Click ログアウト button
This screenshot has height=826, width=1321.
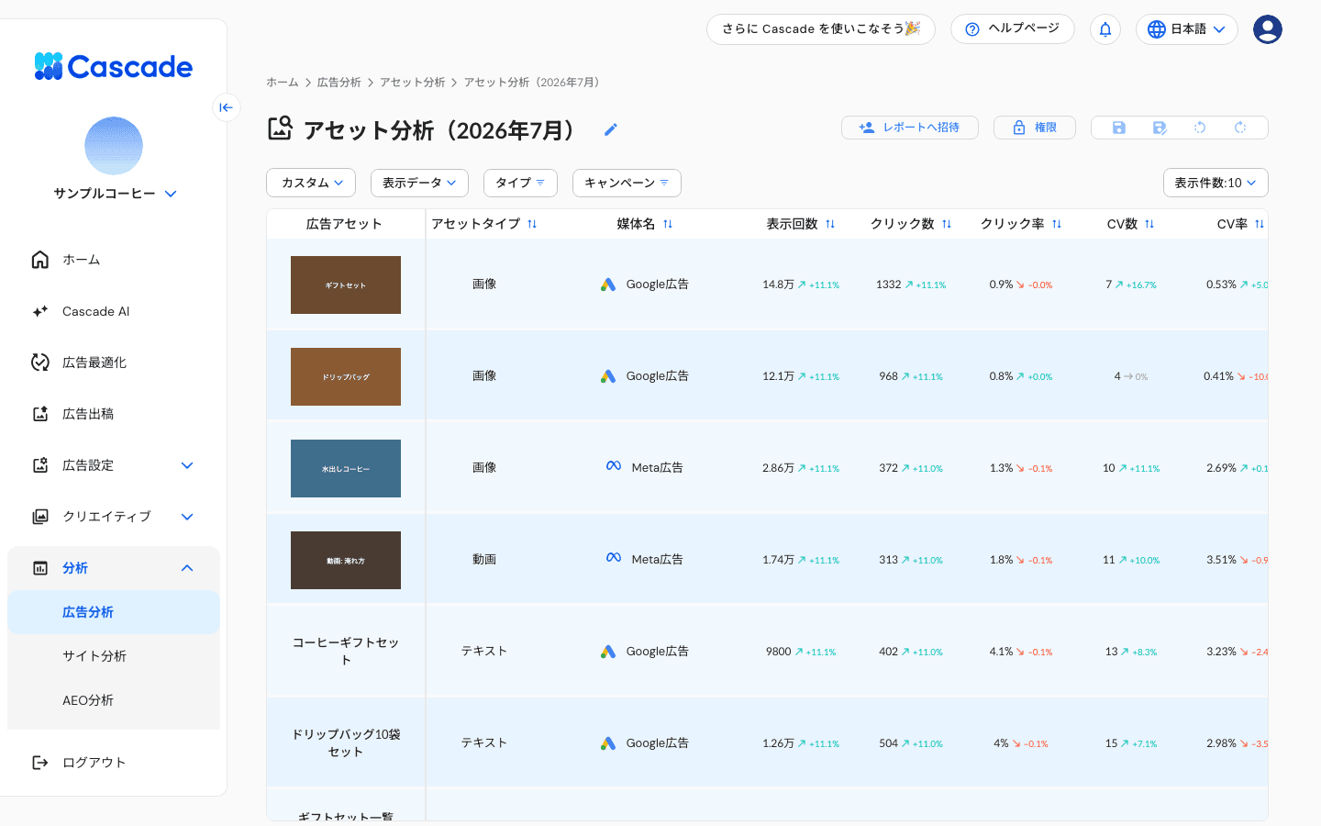pos(114,763)
